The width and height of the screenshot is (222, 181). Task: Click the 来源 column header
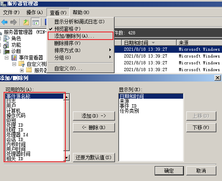199,42
